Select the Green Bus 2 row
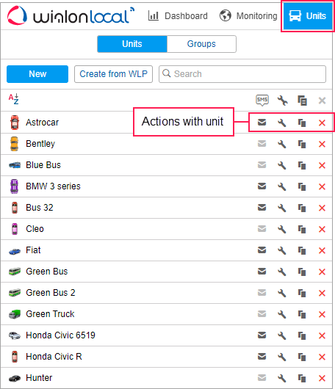335x389 pixels. pyautogui.click(x=166, y=293)
